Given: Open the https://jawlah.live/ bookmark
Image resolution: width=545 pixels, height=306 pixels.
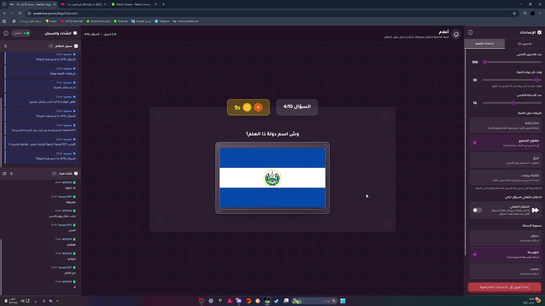Looking at the screenshot, I should pos(186,21).
